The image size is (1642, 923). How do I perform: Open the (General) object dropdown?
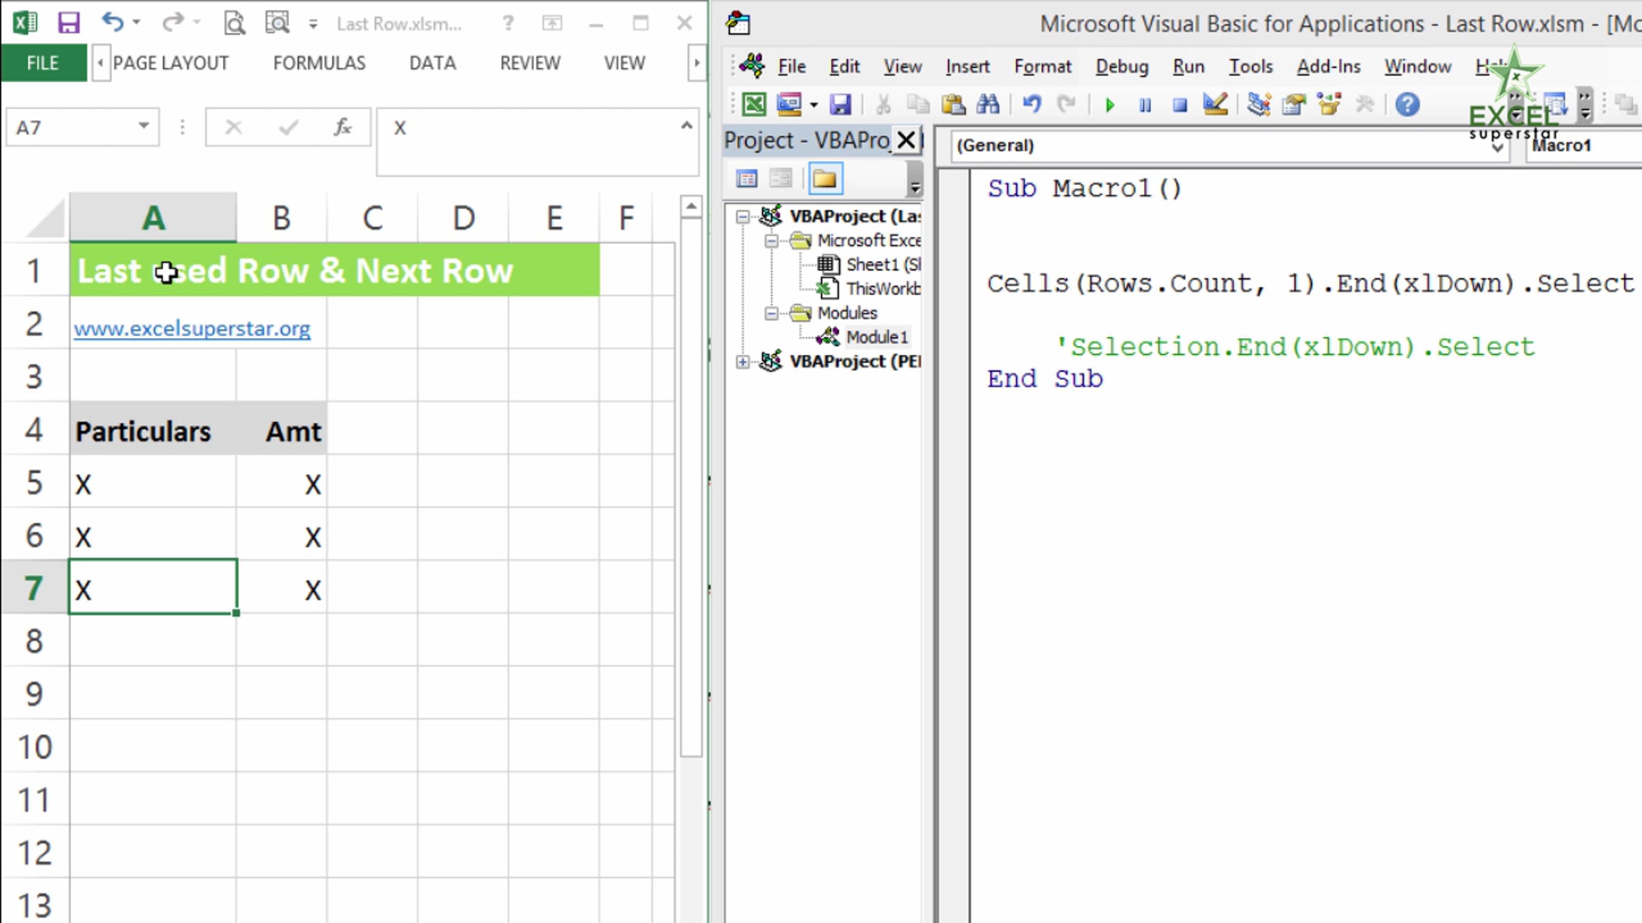coord(1497,146)
